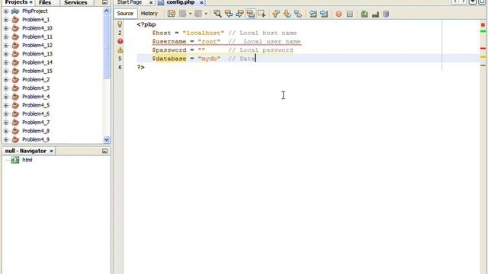The width and height of the screenshot is (488, 274).
Task: Click Find Next Occurrence icon
Action: point(239,14)
